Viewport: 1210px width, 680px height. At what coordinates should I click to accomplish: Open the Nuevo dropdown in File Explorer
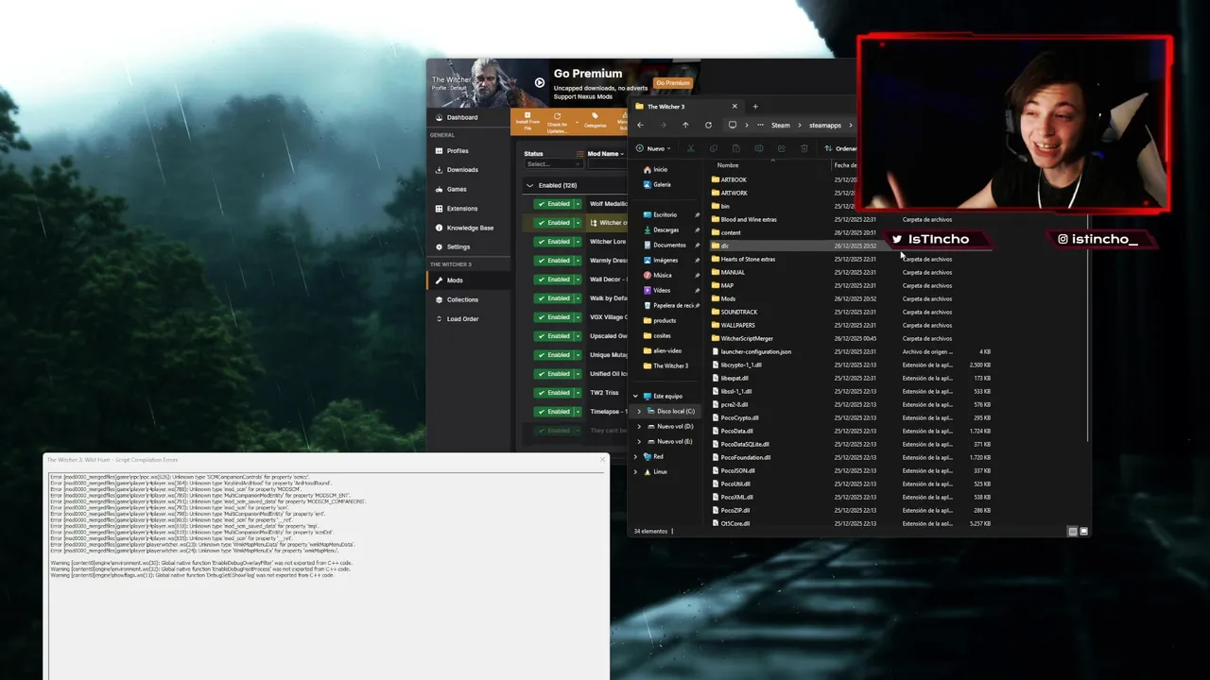[x=653, y=148]
